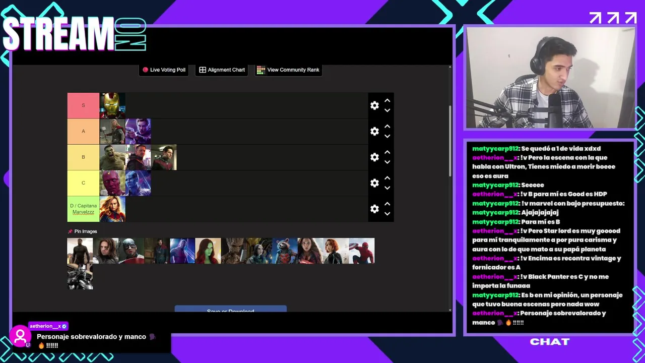This screenshot has height=363, width=645.
Task: Pick the Scarlet Witch image from the pool
Action: [310, 251]
